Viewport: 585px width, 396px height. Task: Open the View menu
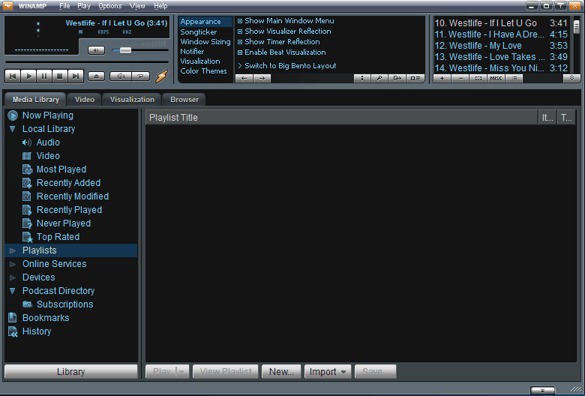tap(137, 6)
